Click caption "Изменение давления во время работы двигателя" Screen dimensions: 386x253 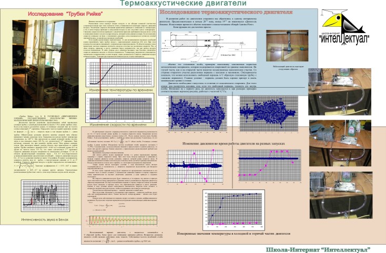pyautogui.click(x=233, y=143)
